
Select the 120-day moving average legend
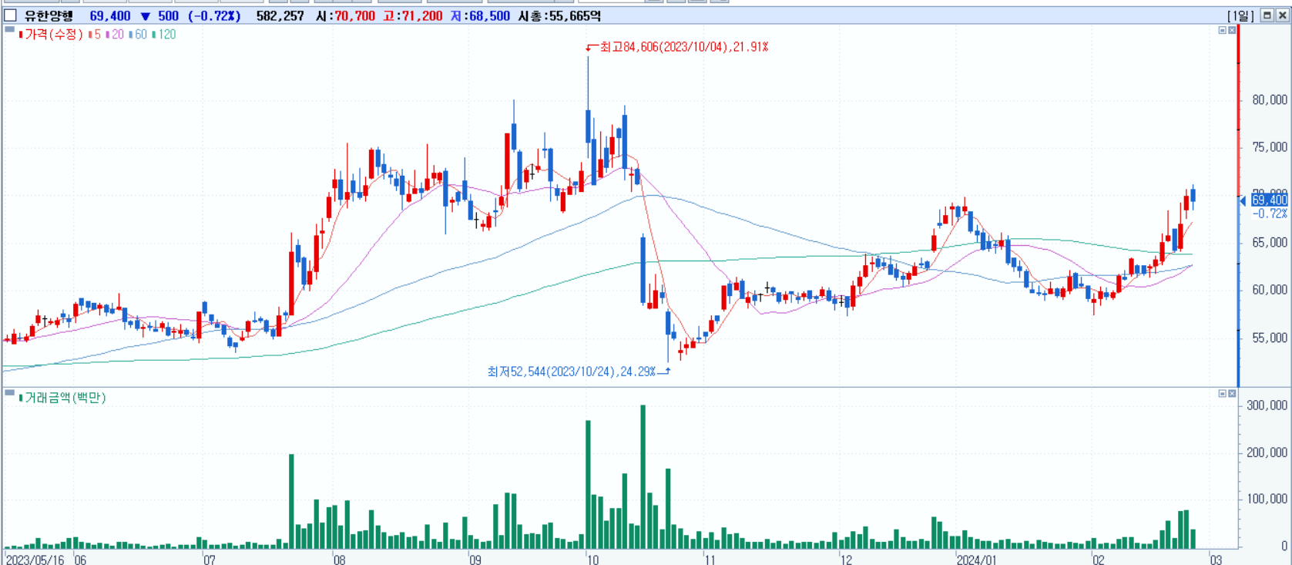point(165,35)
